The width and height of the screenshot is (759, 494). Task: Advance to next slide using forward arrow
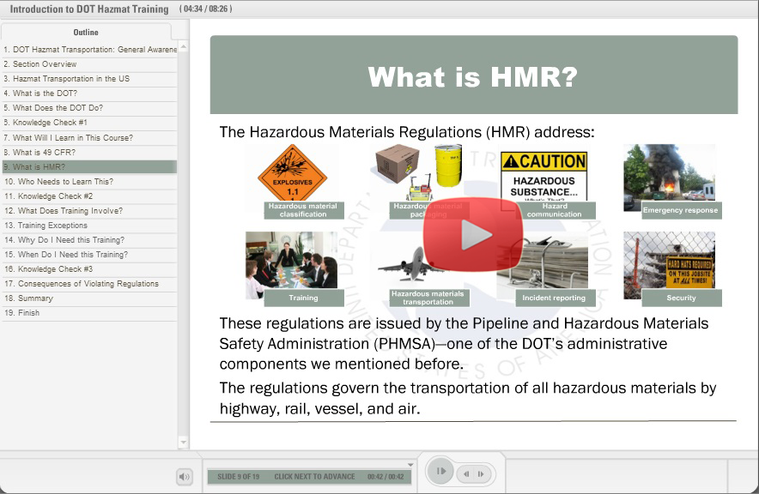481,473
